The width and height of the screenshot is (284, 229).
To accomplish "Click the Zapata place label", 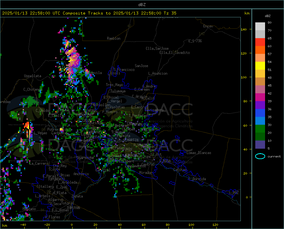I will pyautogui.click(x=77, y=196).
